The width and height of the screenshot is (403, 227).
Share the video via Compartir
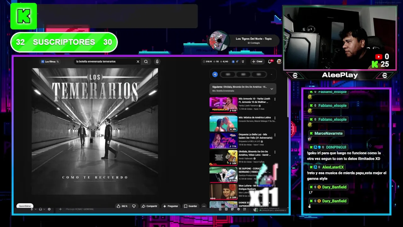coord(150,206)
